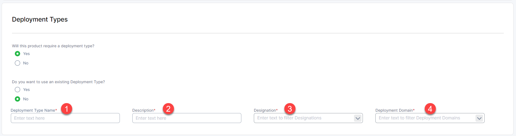Click the Deployment Type Name field label
Image resolution: width=516 pixels, height=136 pixels.
click(33, 110)
